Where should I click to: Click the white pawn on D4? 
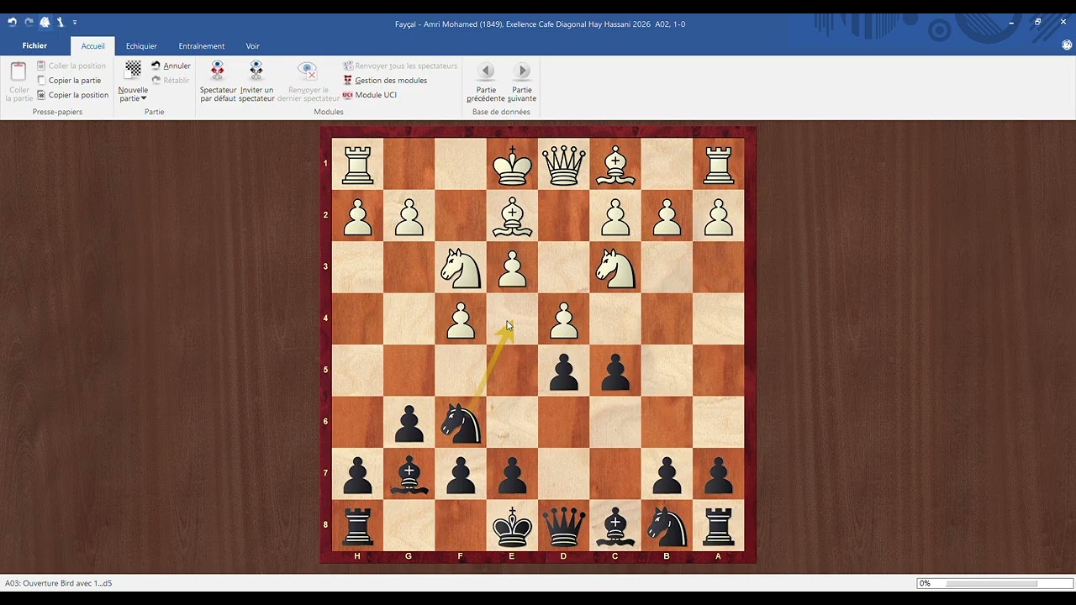coord(564,319)
